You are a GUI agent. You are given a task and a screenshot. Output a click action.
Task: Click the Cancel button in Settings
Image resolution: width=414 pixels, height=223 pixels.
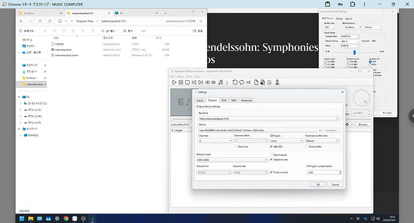tap(335, 185)
